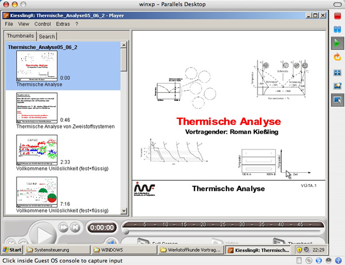Switch to Systemsteuerung taskbar window
The height and width of the screenshot is (265, 345).
[57, 250]
